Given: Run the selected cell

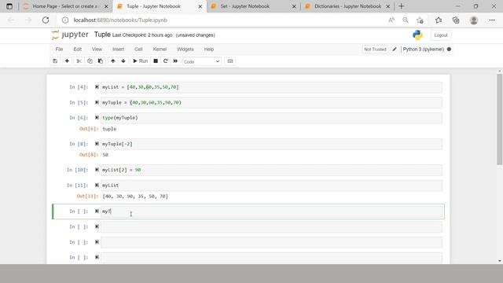Looking at the screenshot, I should [140, 61].
